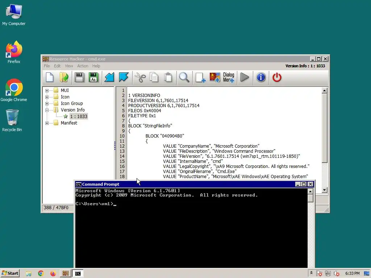Click the muted volume tray icon
The width and height of the screenshot is (371, 278).
(336, 274)
